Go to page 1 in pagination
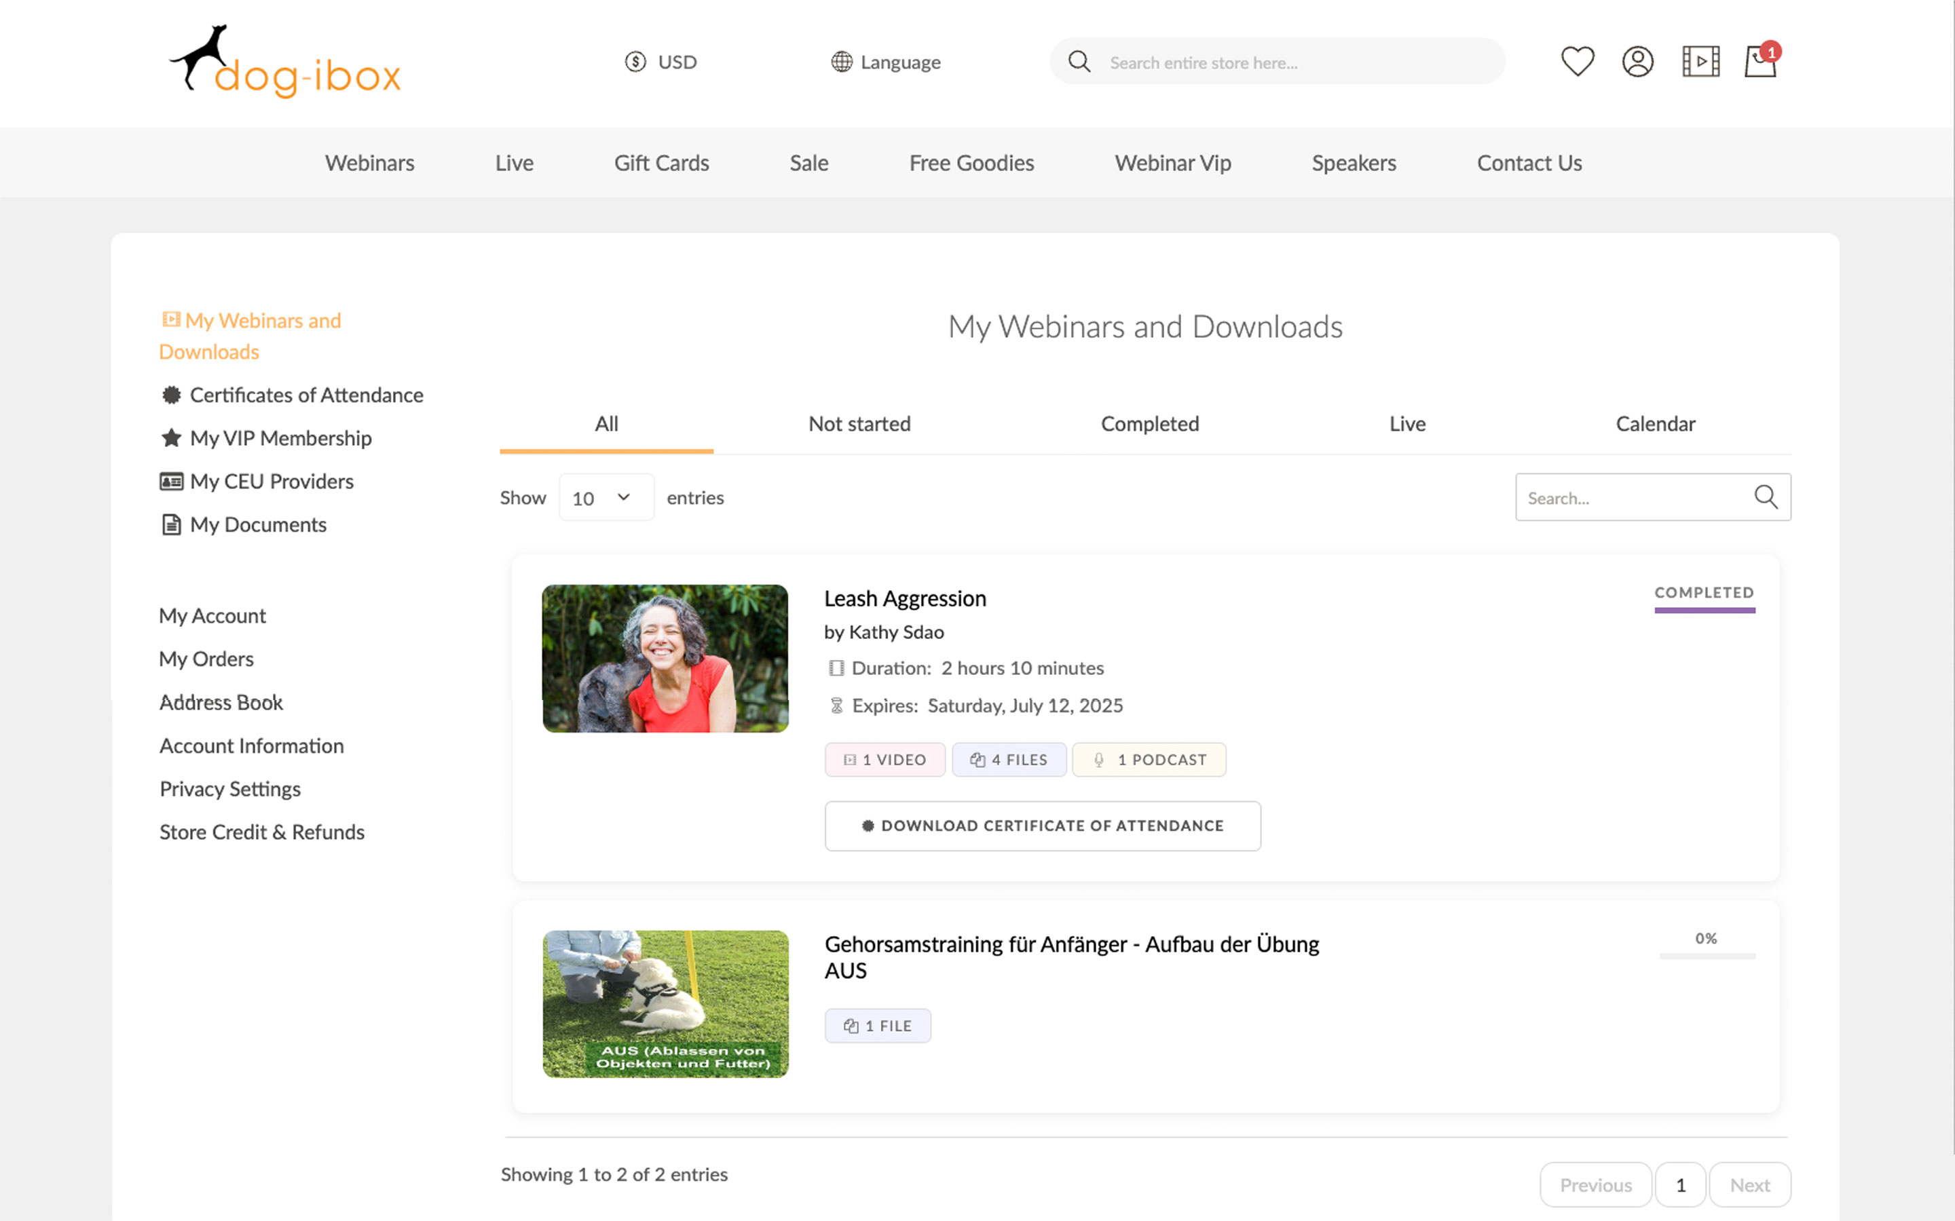Screen dimensions: 1955x1221 (1680, 1184)
